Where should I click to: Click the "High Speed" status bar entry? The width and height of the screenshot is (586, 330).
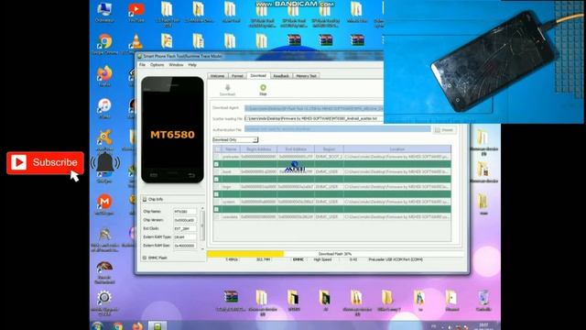[x=322, y=259]
